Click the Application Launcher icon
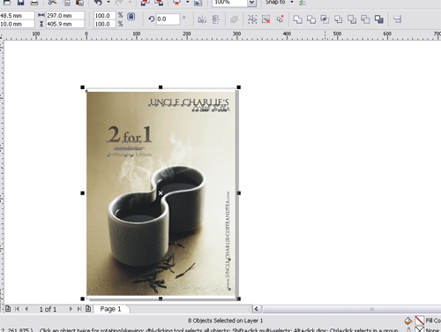This screenshot has width=441, height=332. click(x=177, y=3)
